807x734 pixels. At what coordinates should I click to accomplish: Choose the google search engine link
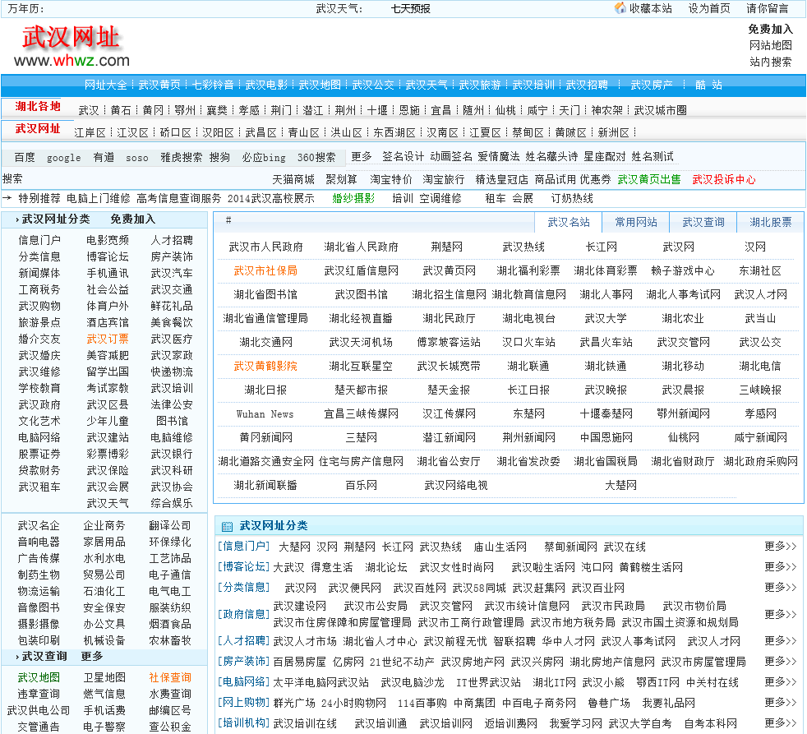pos(64,158)
